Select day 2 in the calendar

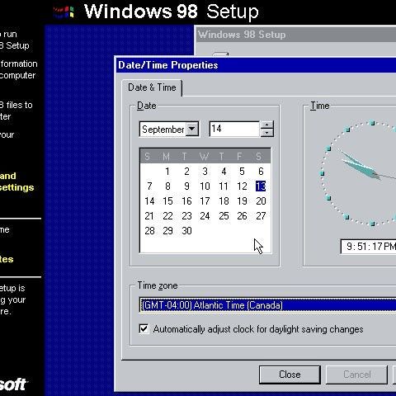(x=186, y=172)
